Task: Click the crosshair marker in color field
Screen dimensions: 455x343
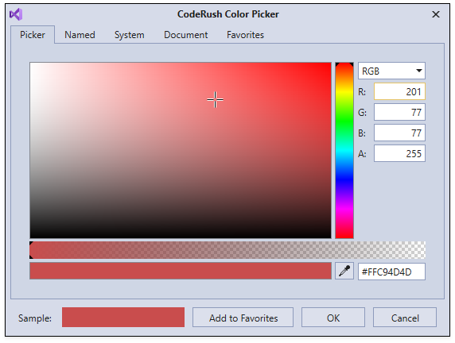Action: [x=215, y=100]
